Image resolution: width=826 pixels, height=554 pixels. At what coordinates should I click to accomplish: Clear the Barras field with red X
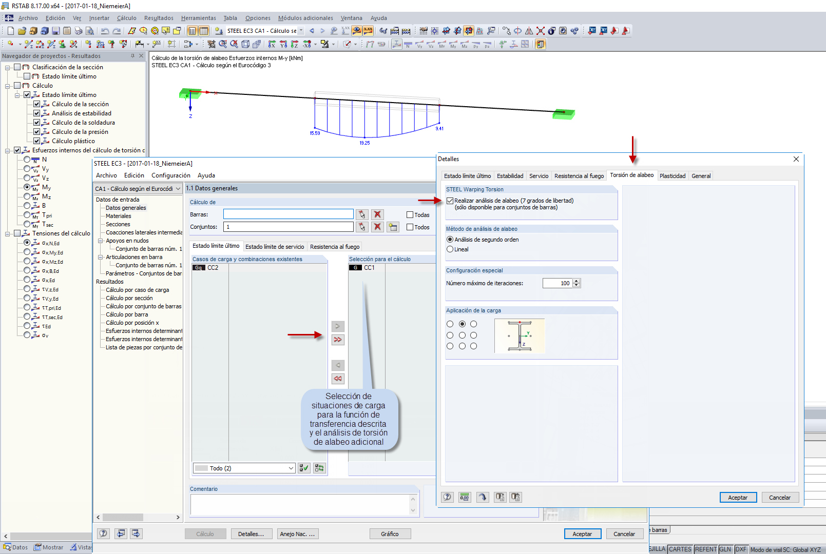[x=378, y=214]
